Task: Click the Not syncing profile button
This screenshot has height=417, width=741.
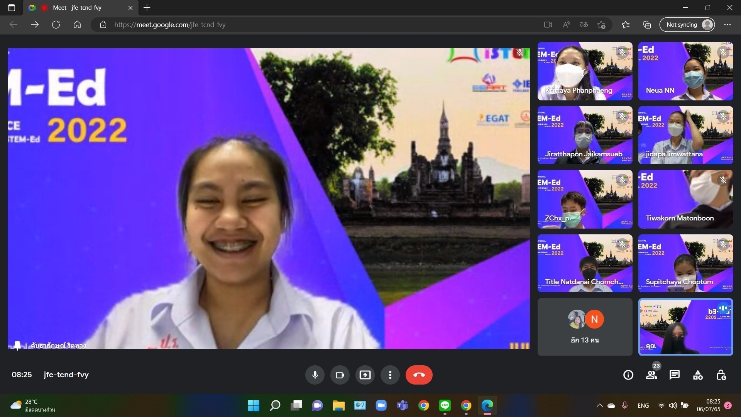Action: coord(687,25)
